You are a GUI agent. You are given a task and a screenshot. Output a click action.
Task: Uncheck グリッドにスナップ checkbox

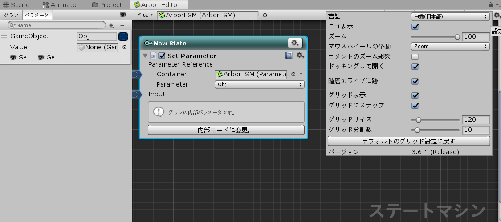pyautogui.click(x=415, y=106)
